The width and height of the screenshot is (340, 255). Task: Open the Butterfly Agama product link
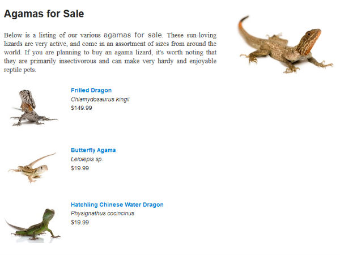[x=93, y=150]
